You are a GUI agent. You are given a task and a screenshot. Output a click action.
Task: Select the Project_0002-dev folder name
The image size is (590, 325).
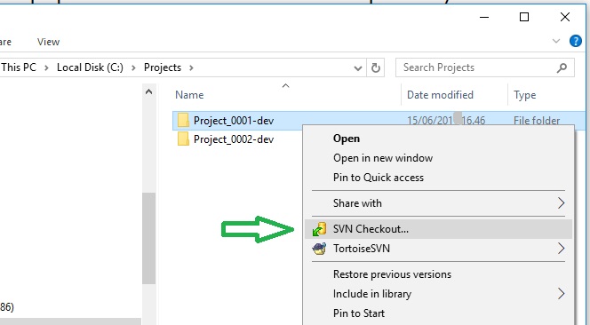coord(234,139)
